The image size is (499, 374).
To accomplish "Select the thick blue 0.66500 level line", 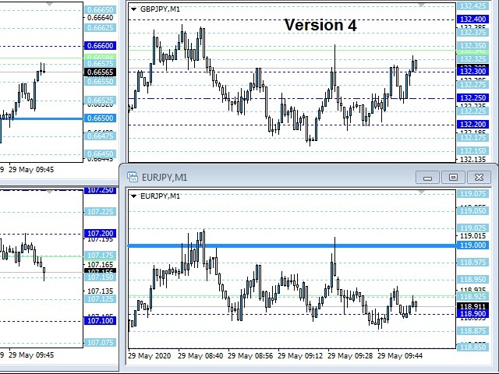I will click(41, 118).
